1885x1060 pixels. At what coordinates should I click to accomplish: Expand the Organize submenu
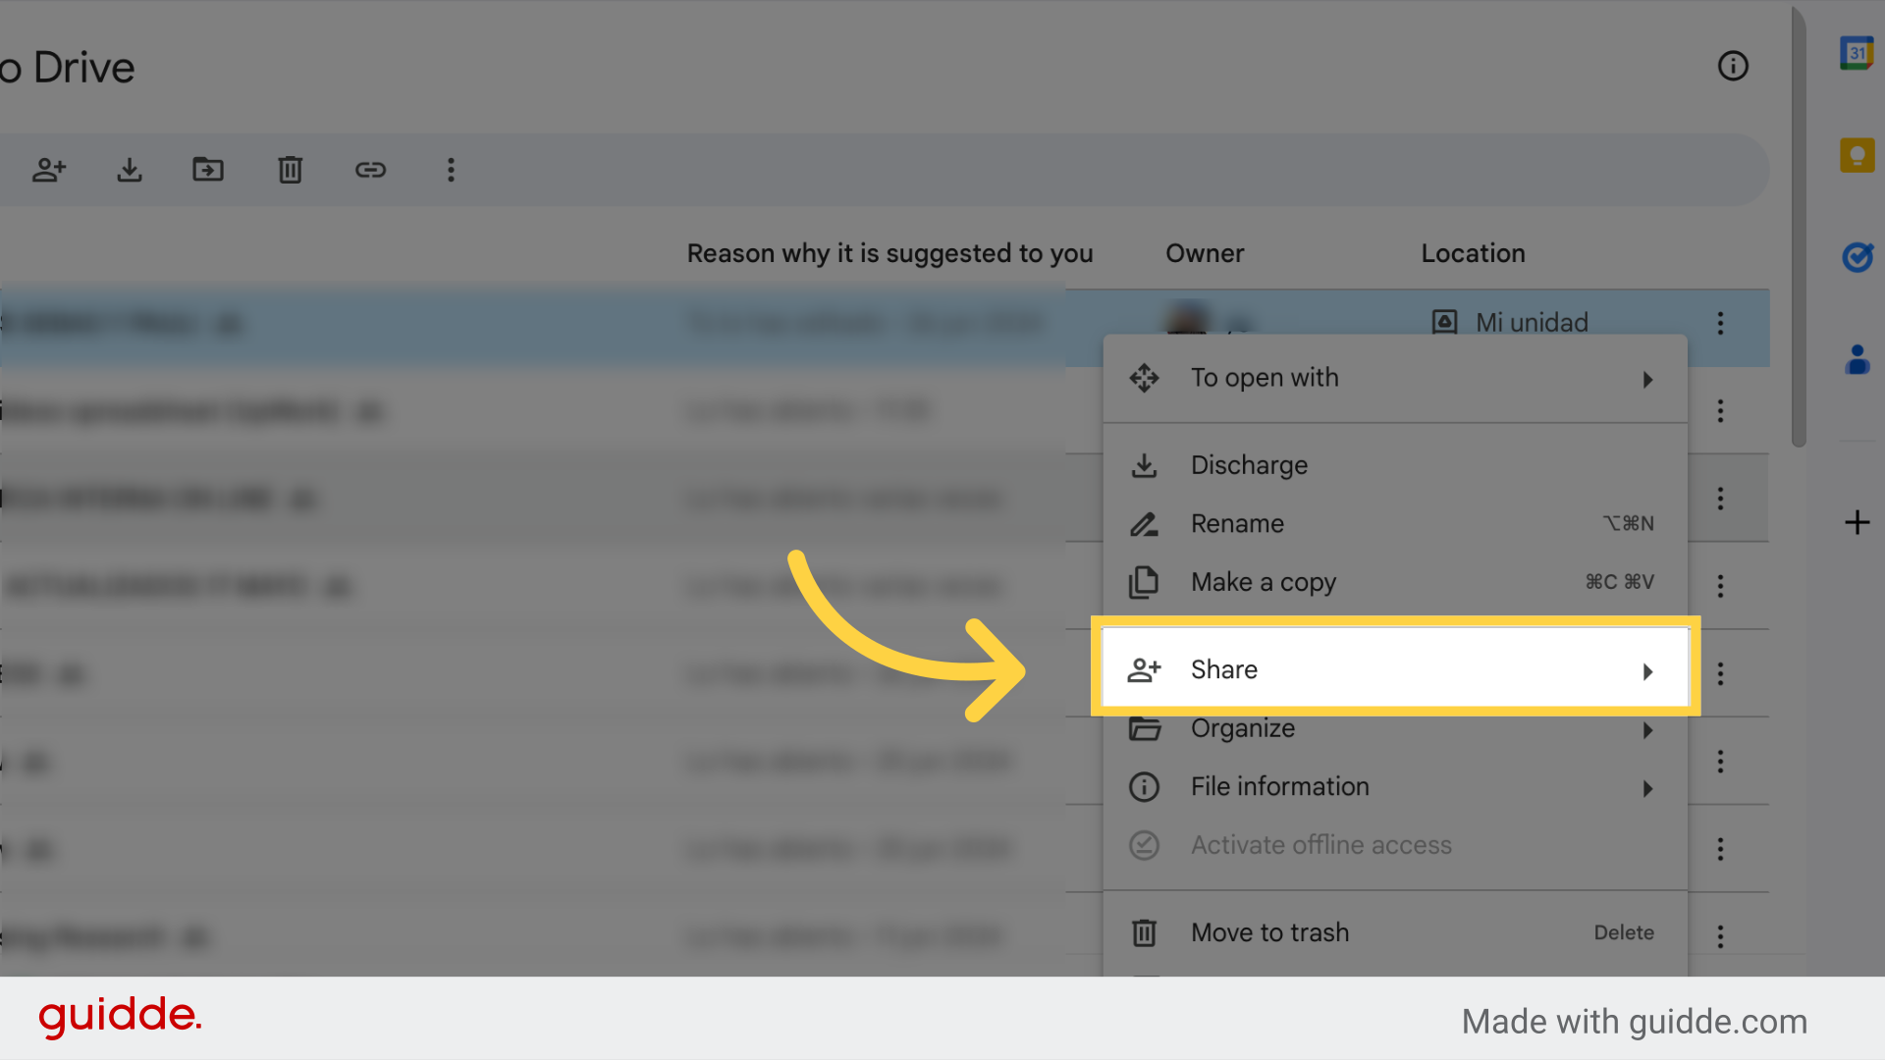pos(1395,729)
